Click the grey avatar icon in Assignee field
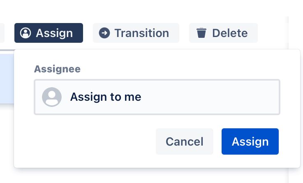 point(52,97)
